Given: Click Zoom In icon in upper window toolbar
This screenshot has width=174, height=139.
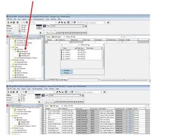Looking at the screenshot, I should click(78, 22).
